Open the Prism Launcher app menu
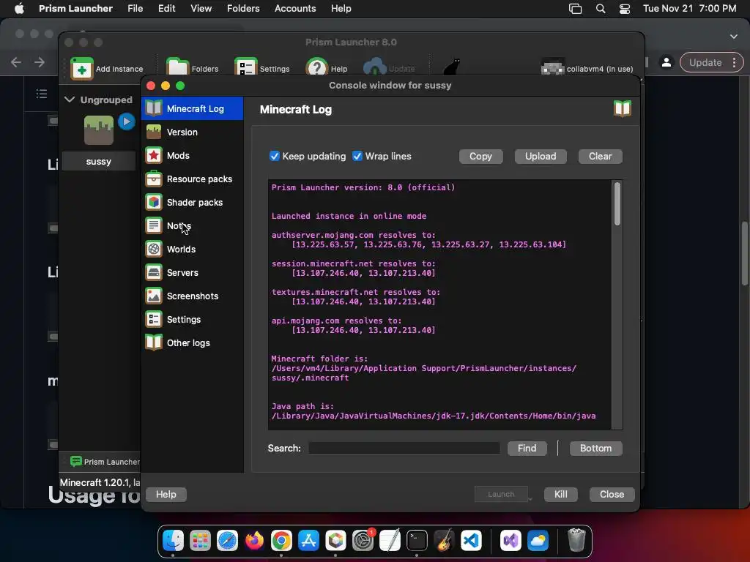750x562 pixels. coord(75,8)
